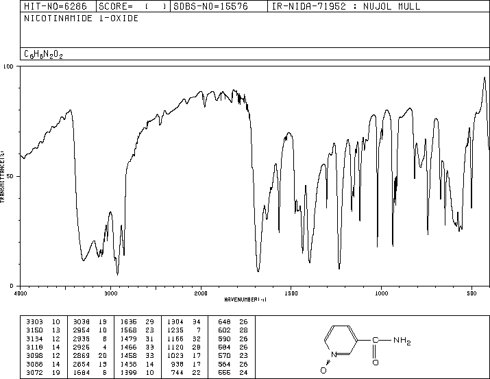Select peak value 1568 in the table

pos(129,330)
